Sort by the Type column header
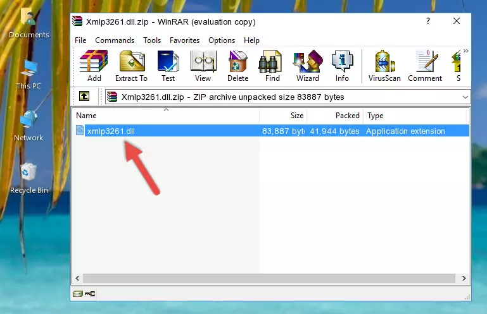Viewport: 487px width, 314px height. 415,116
